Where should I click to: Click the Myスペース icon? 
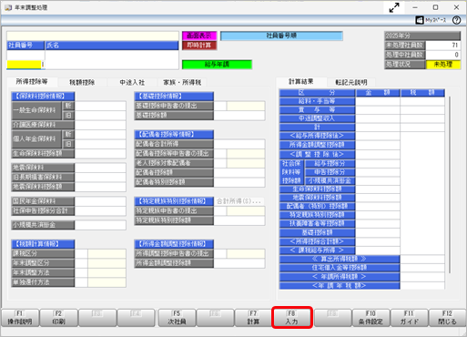coord(419,20)
